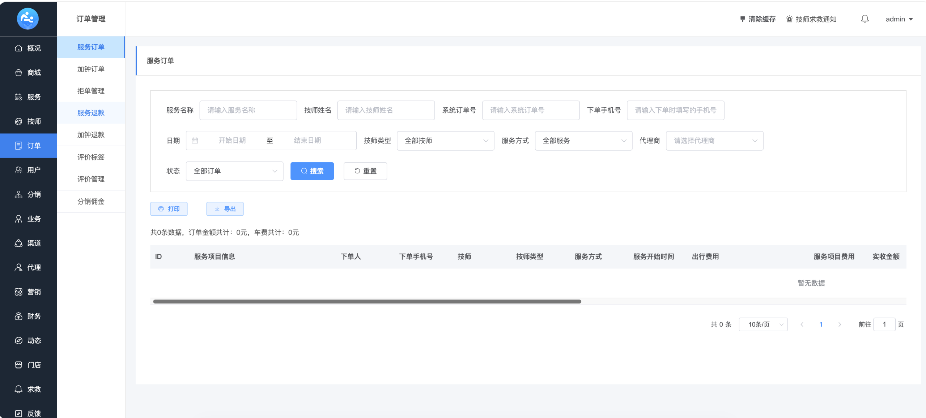Go to the 服务 sidebar section
This screenshot has width=926, height=418.
click(x=28, y=97)
